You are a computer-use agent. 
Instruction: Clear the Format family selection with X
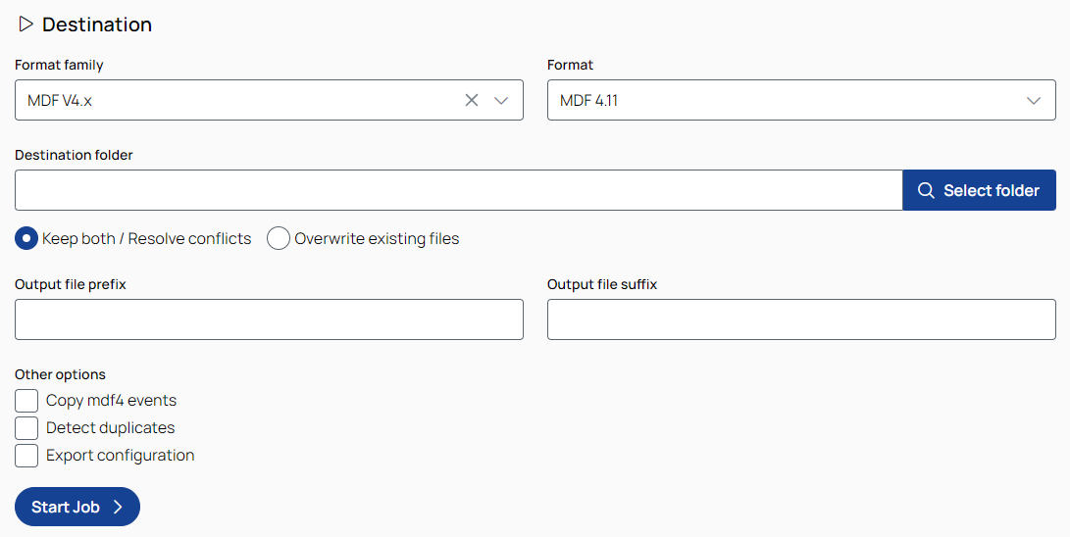472,100
